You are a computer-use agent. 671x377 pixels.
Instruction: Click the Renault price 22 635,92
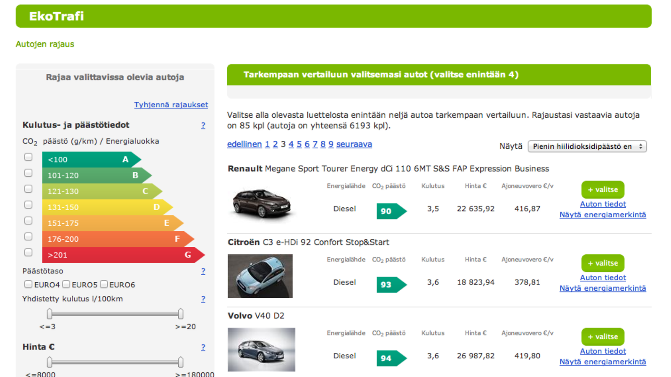pyautogui.click(x=476, y=209)
